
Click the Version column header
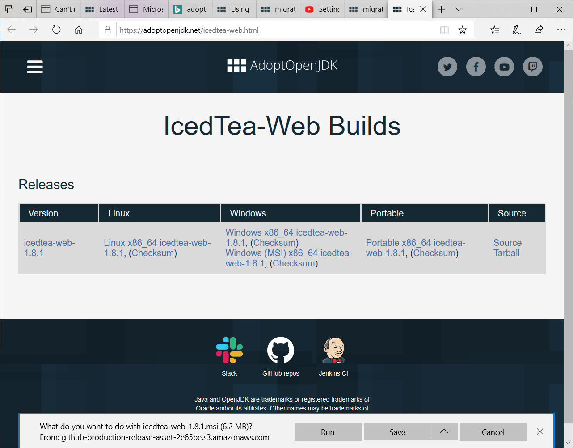click(x=59, y=213)
